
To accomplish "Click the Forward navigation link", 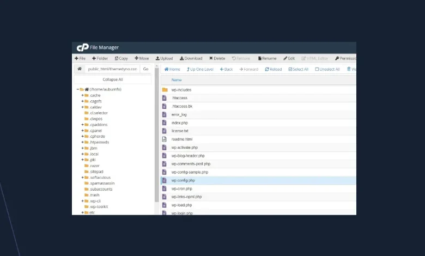I will point(248,69).
